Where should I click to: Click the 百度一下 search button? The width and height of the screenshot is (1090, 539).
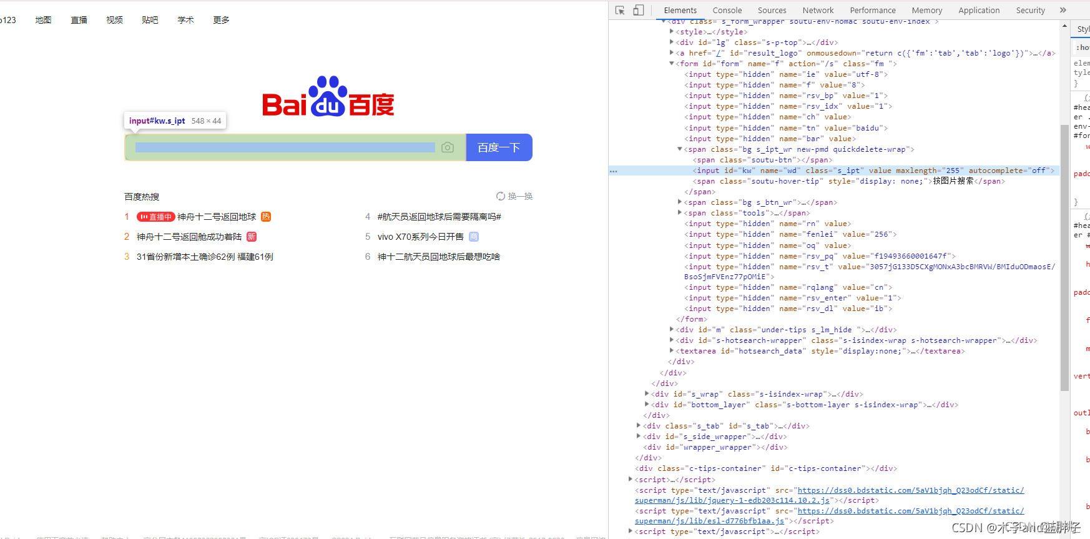click(x=499, y=147)
